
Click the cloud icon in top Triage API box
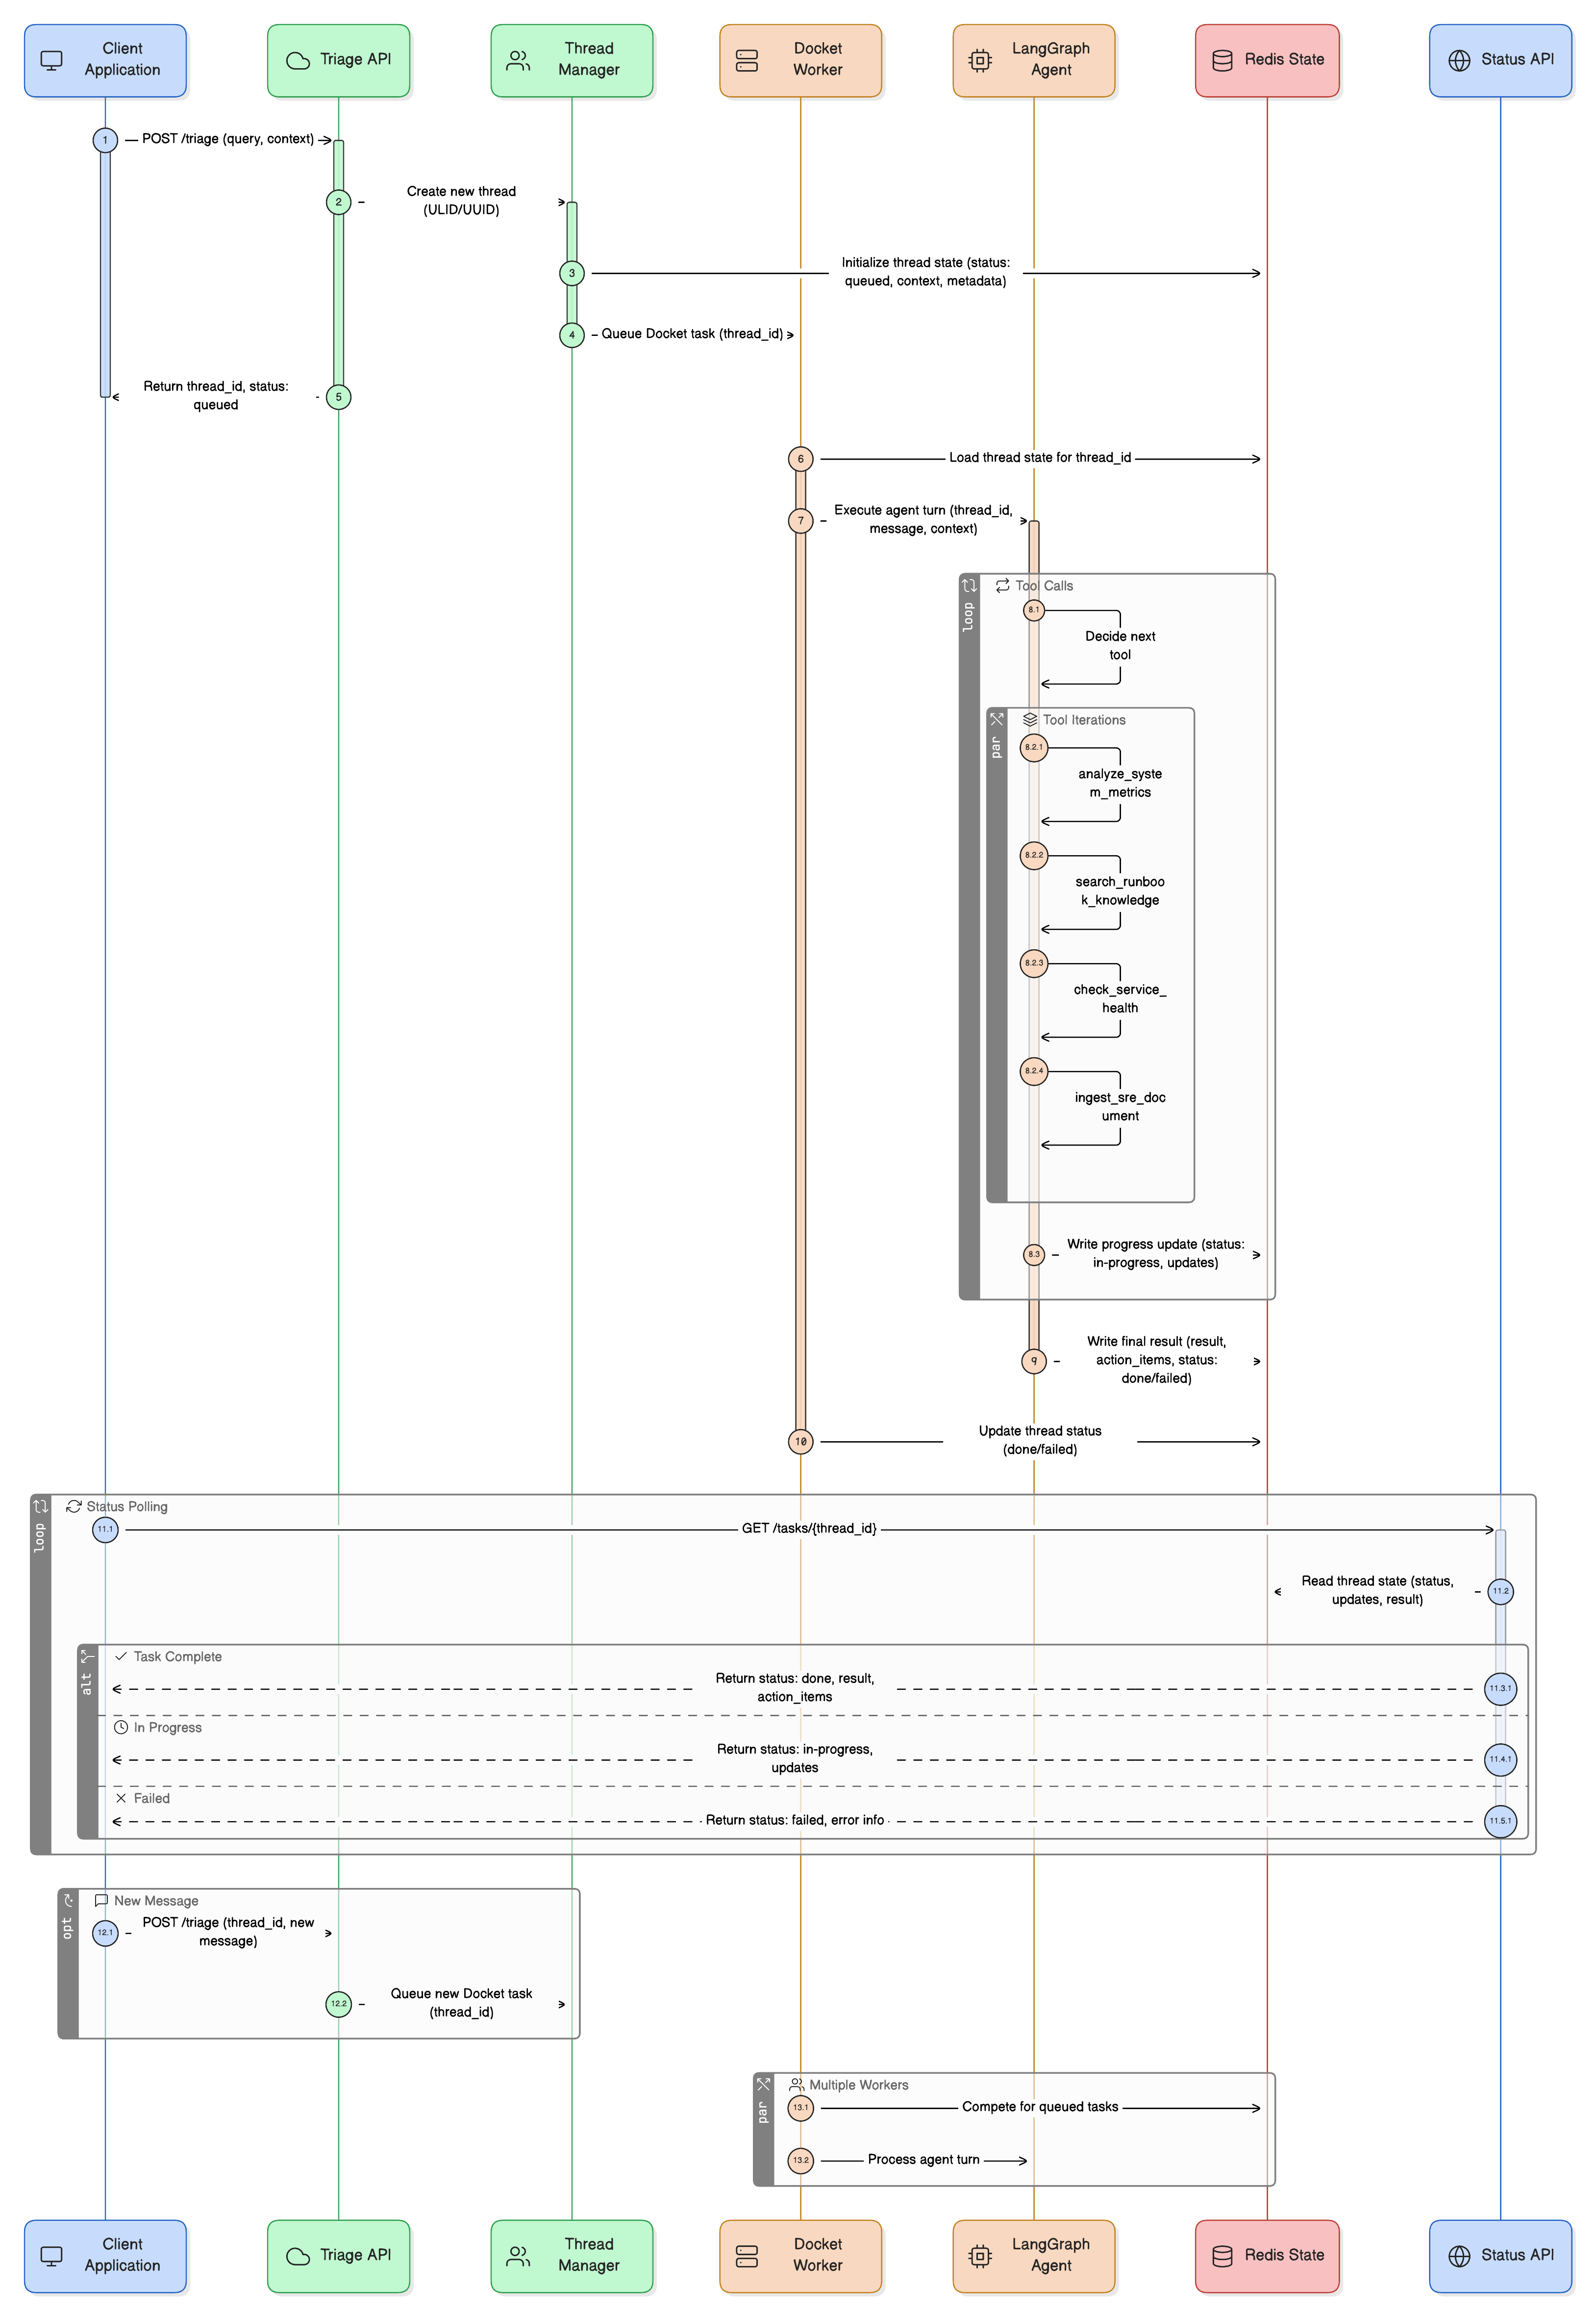coord(298,60)
